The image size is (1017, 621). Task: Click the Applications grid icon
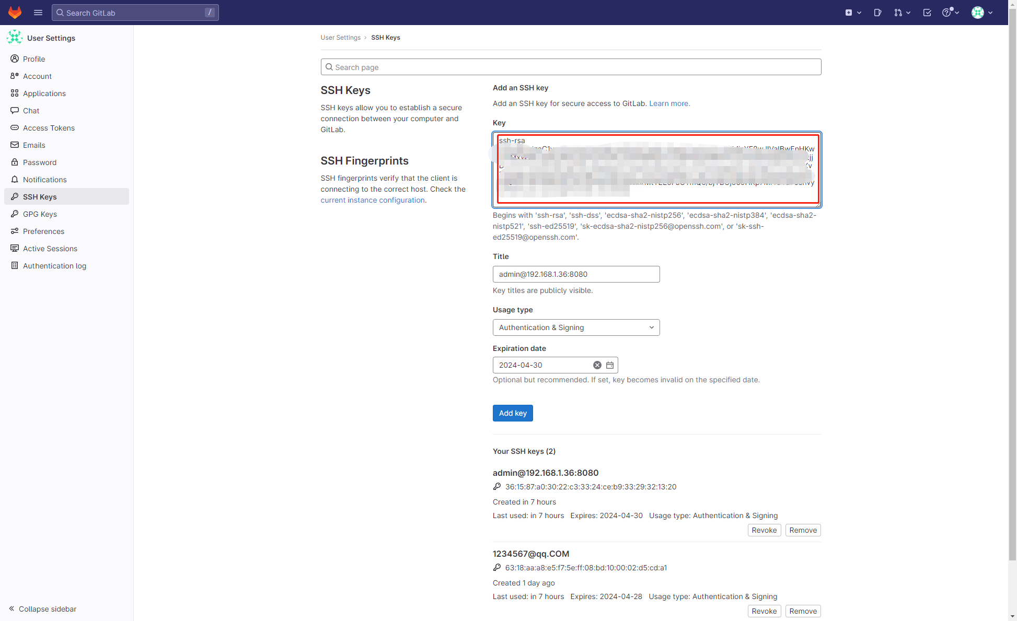15,93
